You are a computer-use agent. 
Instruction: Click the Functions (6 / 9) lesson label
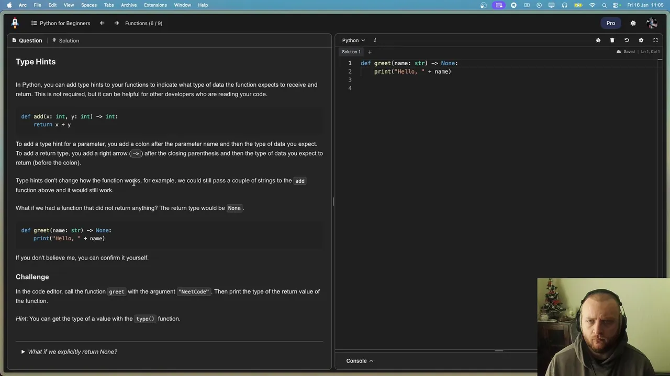click(143, 23)
